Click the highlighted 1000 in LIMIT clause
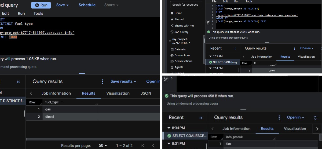 click(x=13, y=37)
